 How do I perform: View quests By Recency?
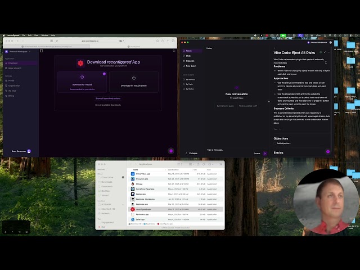(x=191, y=79)
